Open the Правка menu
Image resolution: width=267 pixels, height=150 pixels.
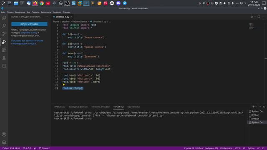pos(10,12)
